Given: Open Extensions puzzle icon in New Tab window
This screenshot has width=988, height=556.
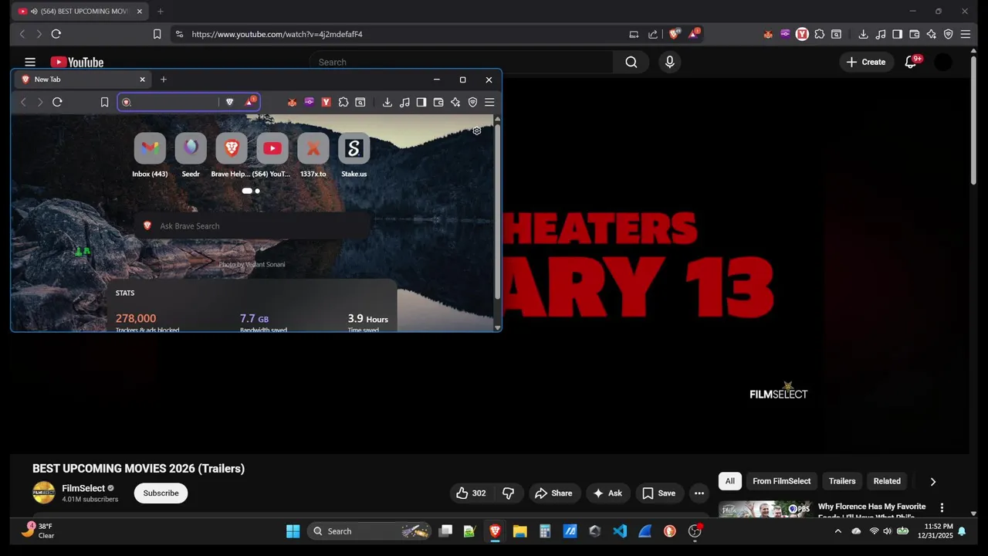Looking at the screenshot, I should click(x=343, y=102).
